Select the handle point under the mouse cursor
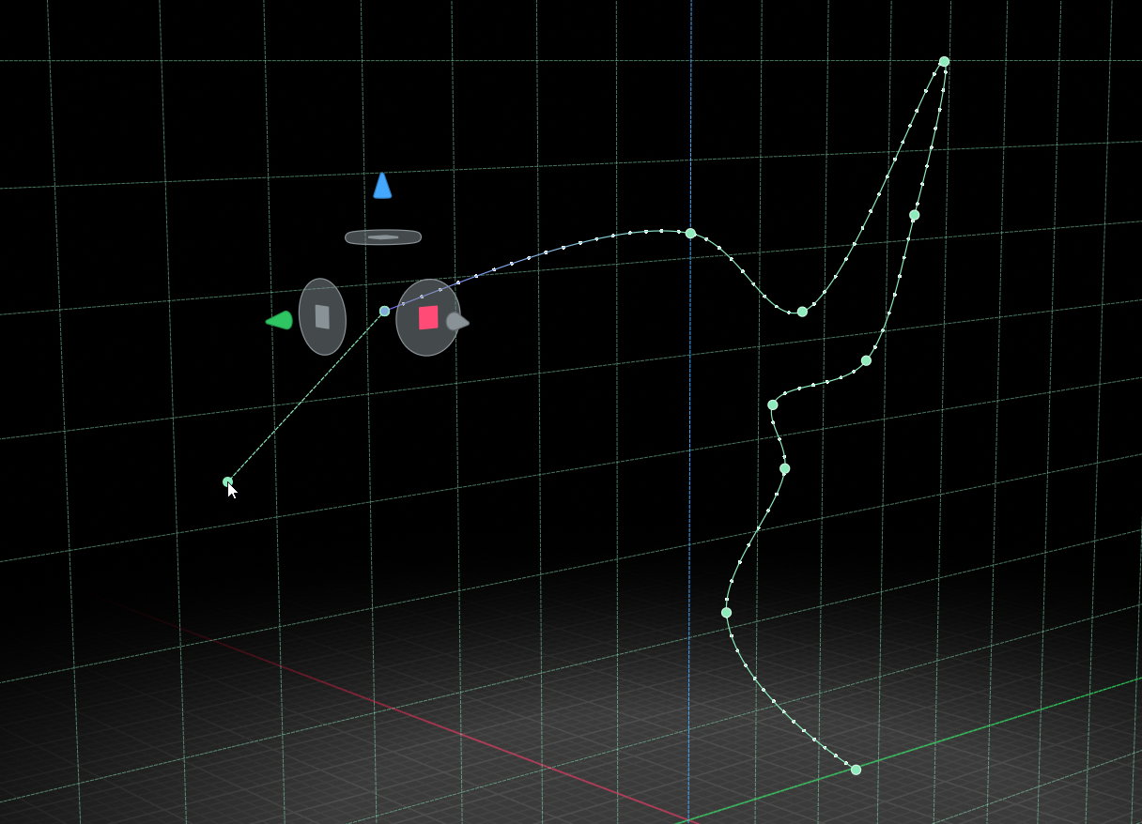Screen dimensions: 1142x824 pyautogui.click(x=227, y=481)
